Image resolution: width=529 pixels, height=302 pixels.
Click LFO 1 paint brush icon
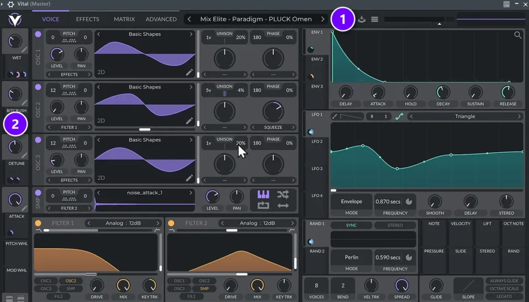(x=334, y=116)
